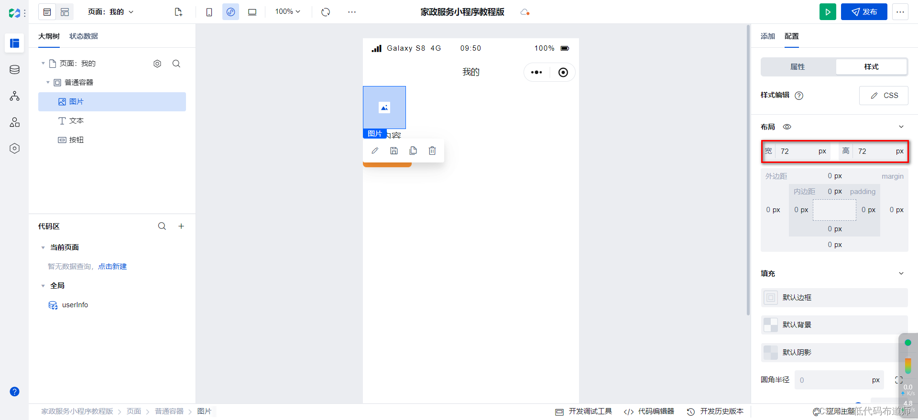Switch to the 配置 tab

pyautogui.click(x=792, y=36)
